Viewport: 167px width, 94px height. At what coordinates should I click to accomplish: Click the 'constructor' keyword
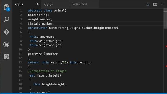tap(38, 28)
